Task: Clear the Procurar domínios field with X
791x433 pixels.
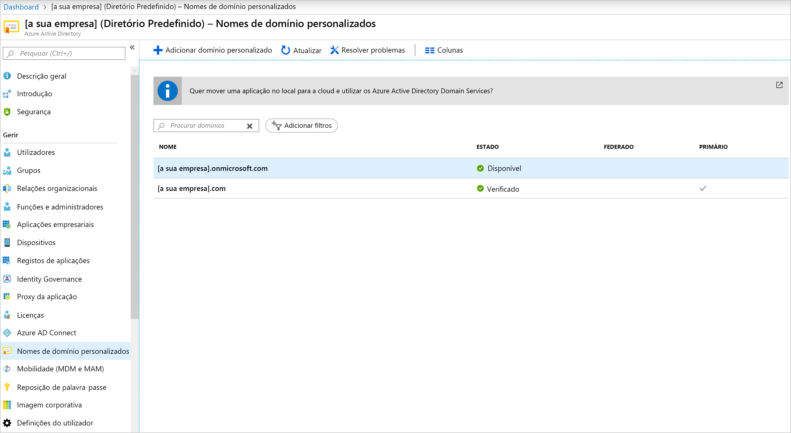Action: point(250,126)
